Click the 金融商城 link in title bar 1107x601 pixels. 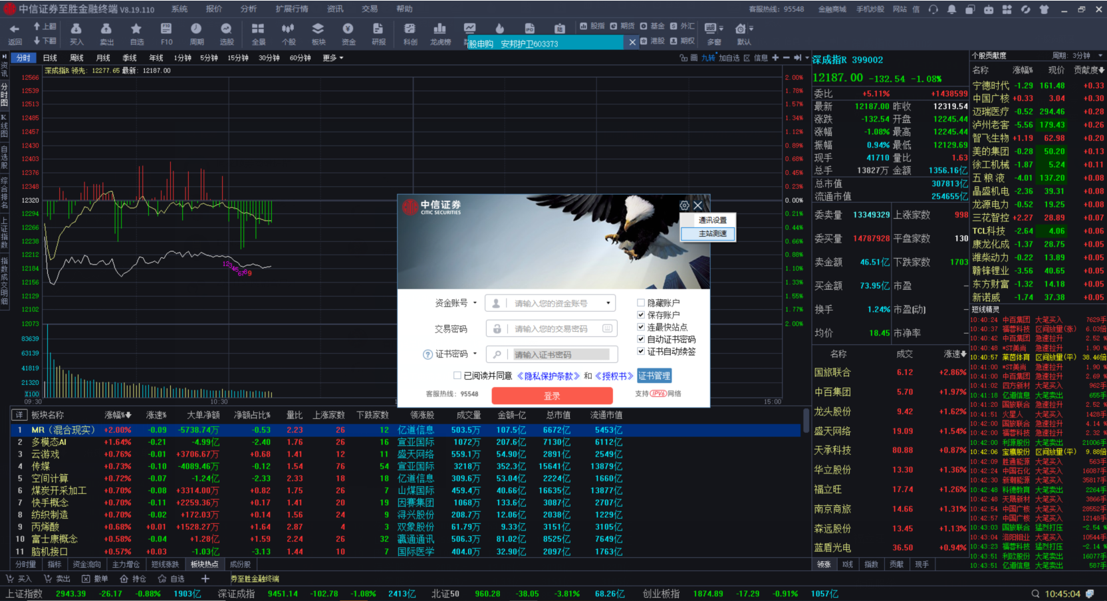[832, 9]
